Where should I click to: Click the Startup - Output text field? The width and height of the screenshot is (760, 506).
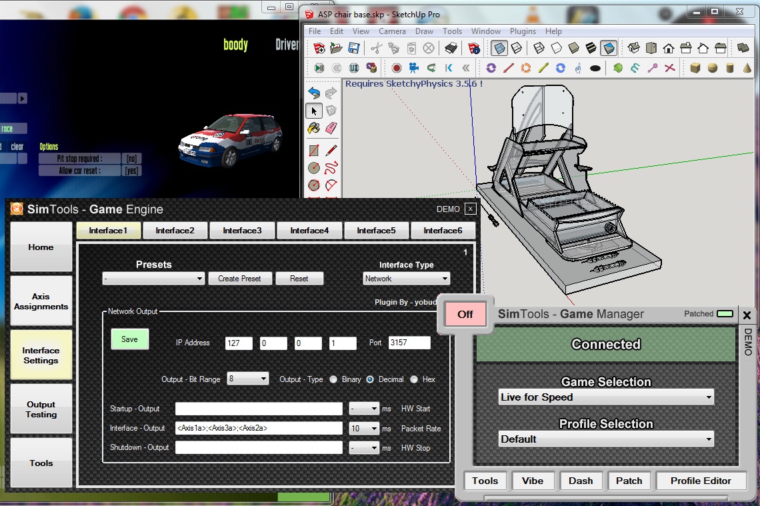pyautogui.click(x=259, y=409)
